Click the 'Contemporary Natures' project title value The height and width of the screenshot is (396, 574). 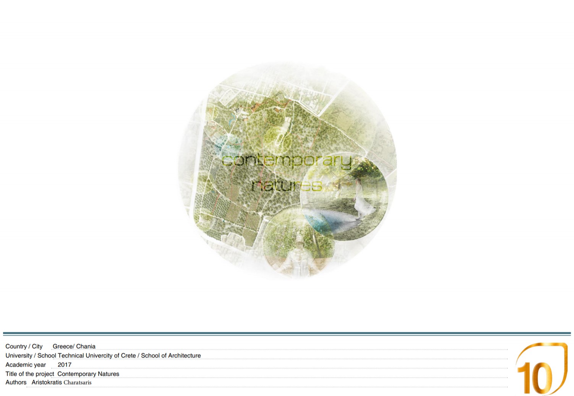tap(88, 374)
